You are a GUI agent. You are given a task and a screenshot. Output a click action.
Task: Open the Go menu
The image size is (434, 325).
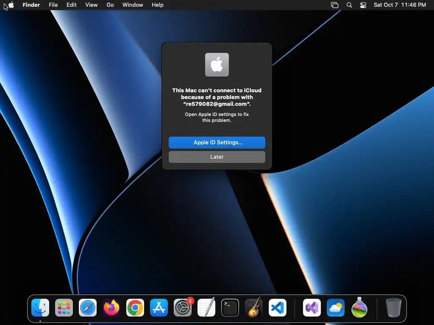(x=110, y=5)
